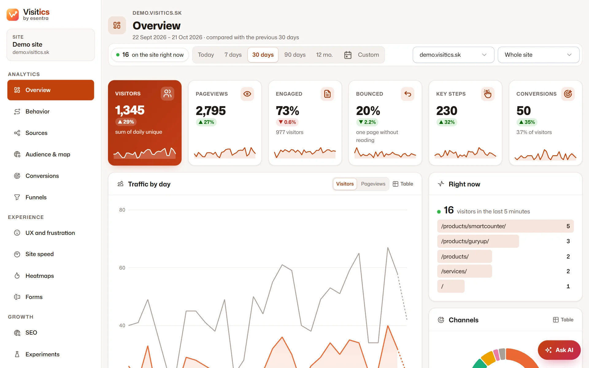Open the Ask AI assistant
The width and height of the screenshot is (589, 368).
point(559,350)
